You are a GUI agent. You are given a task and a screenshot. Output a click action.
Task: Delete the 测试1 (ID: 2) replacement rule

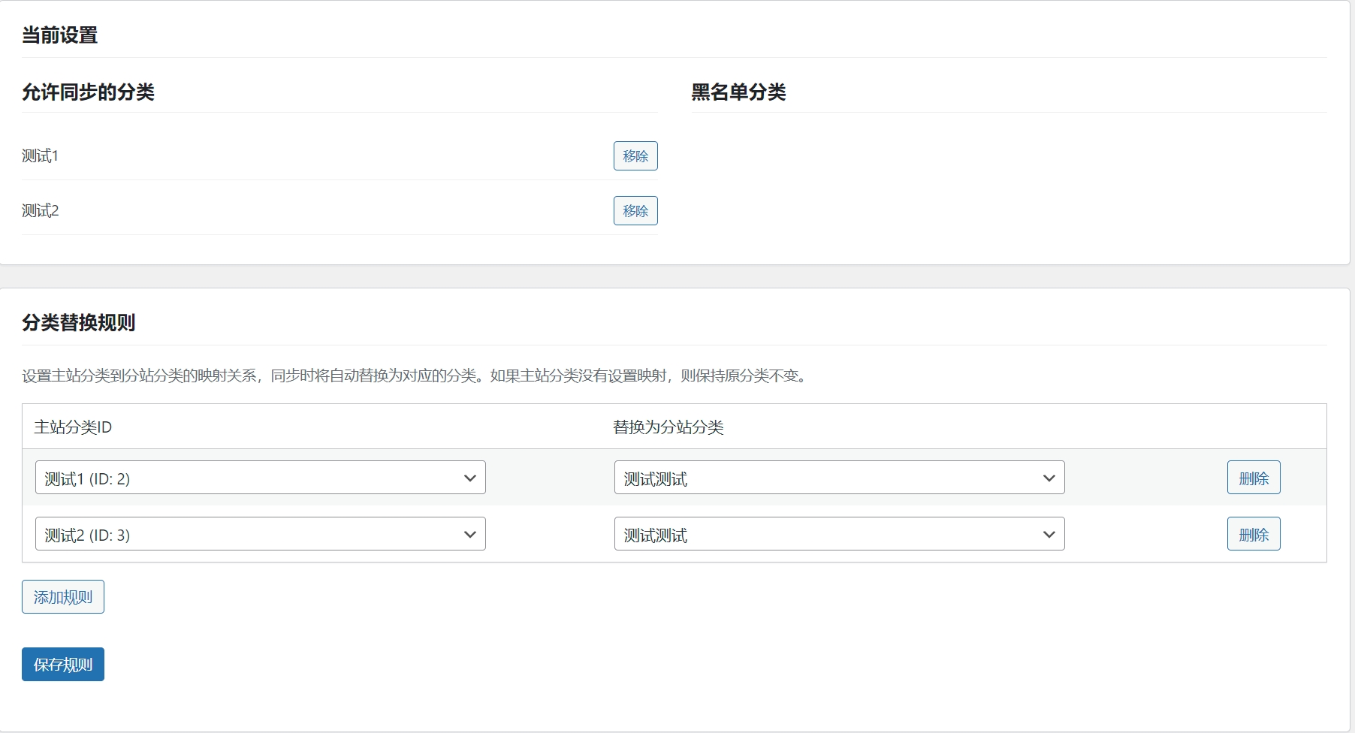pos(1253,478)
